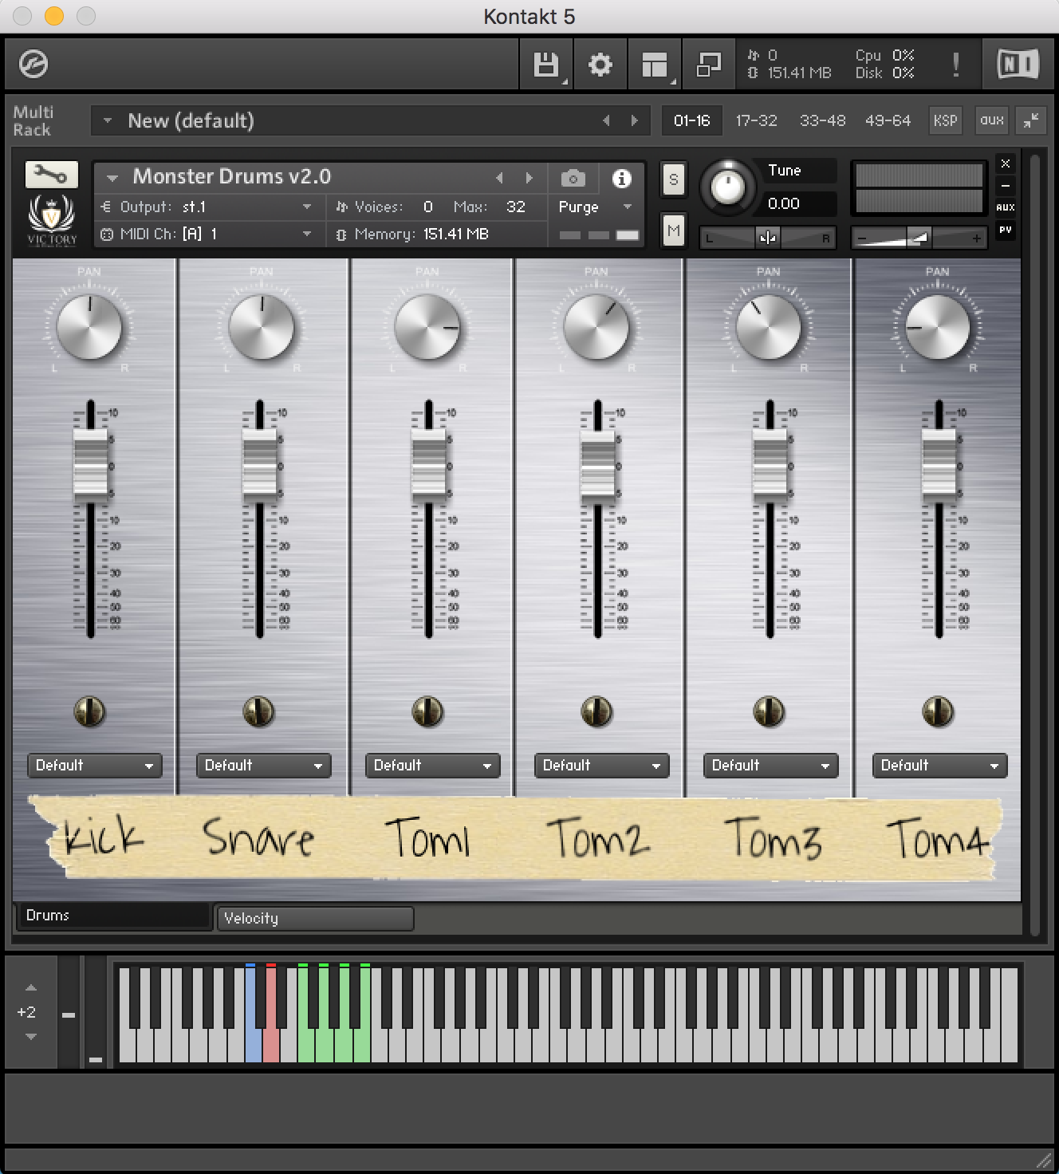
Task: Toggle the PV button
Action: click(x=1006, y=230)
